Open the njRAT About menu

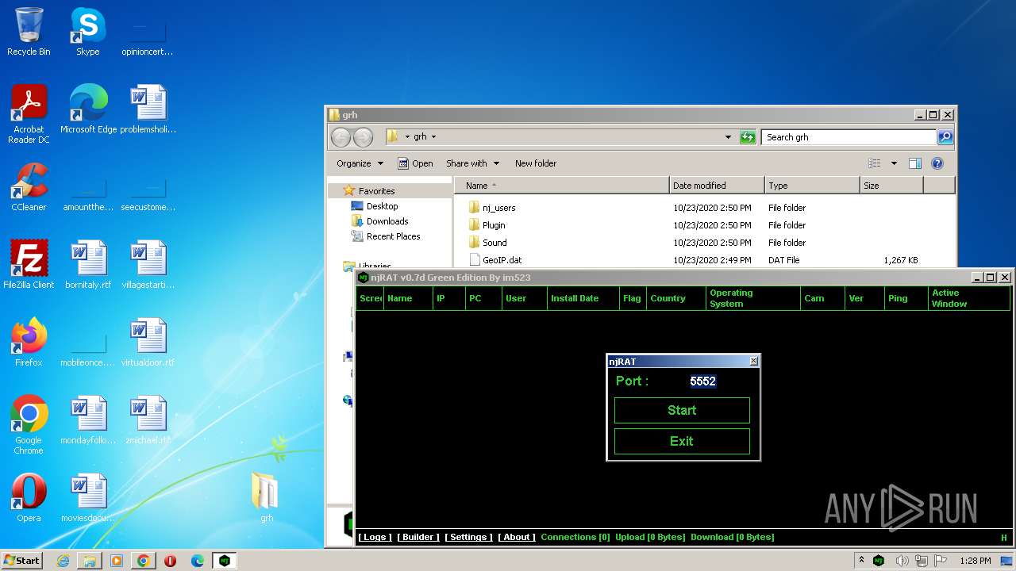517,537
